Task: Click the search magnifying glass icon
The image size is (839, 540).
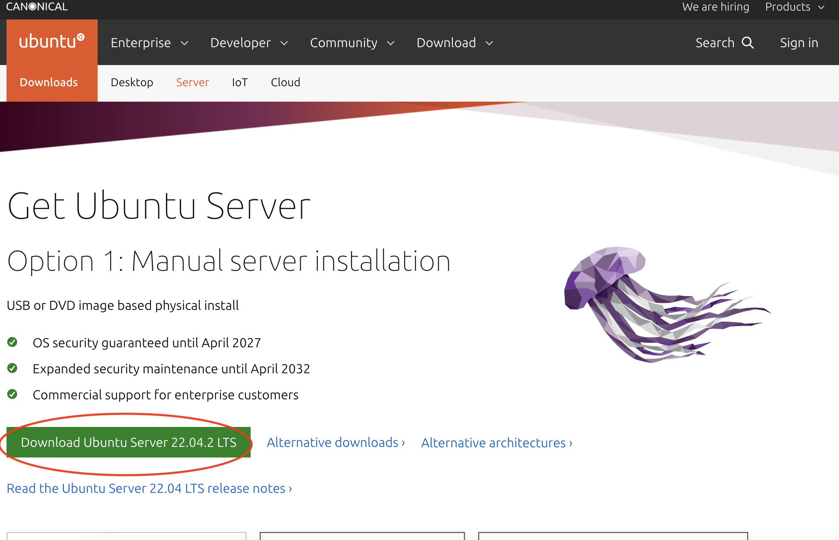Action: coord(748,43)
